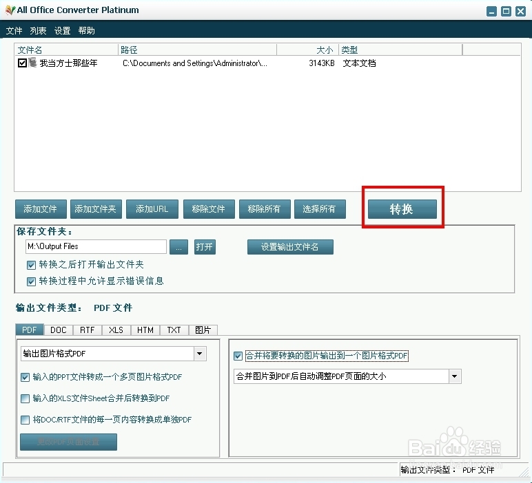Switch to the PDF output tab
Screen dimensions: 532x483
pyautogui.click(x=30, y=330)
